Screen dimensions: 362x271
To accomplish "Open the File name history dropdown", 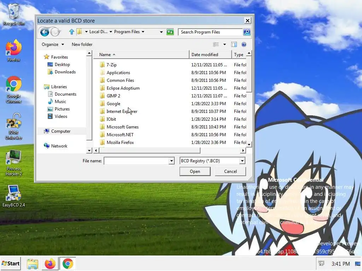I will pos(171,161).
